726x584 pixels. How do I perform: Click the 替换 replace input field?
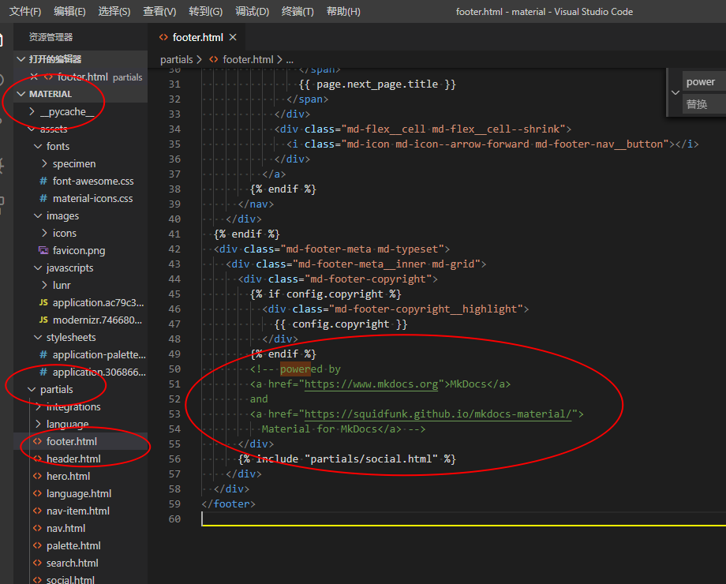[x=704, y=104]
